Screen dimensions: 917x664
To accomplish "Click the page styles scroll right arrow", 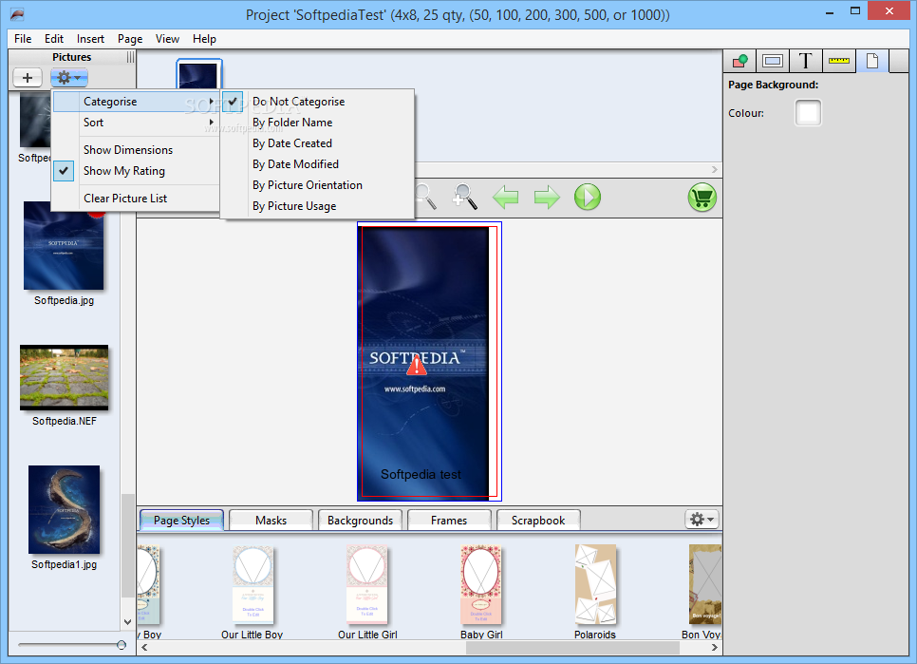I will point(714,647).
